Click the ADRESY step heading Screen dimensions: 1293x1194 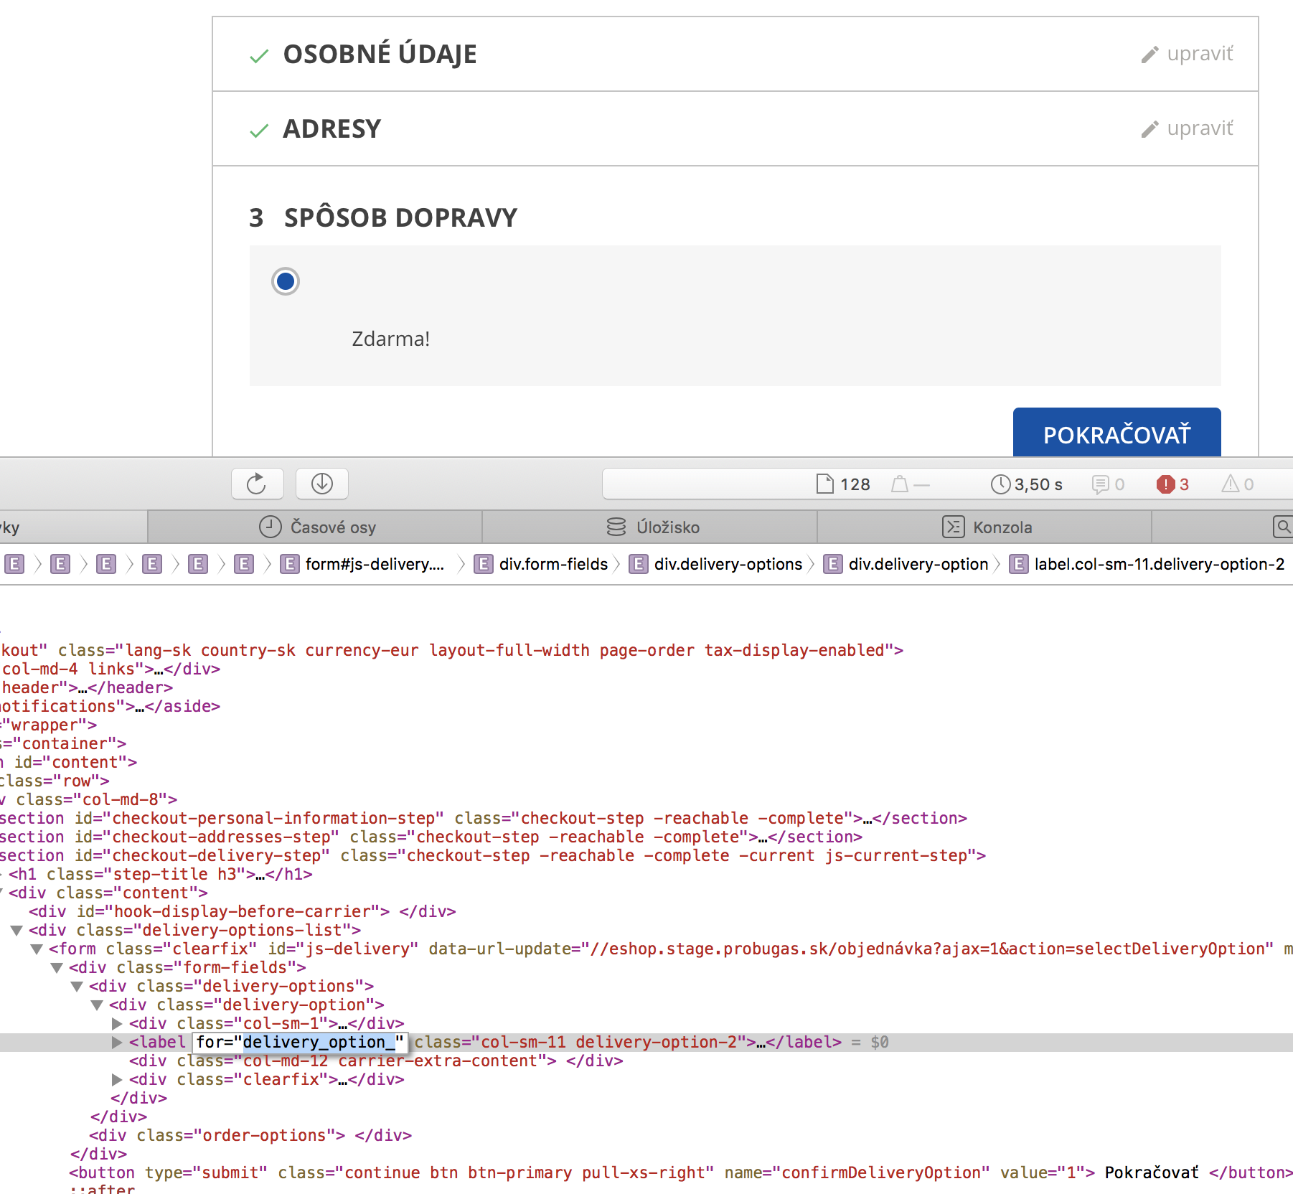pyautogui.click(x=332, y=129)
